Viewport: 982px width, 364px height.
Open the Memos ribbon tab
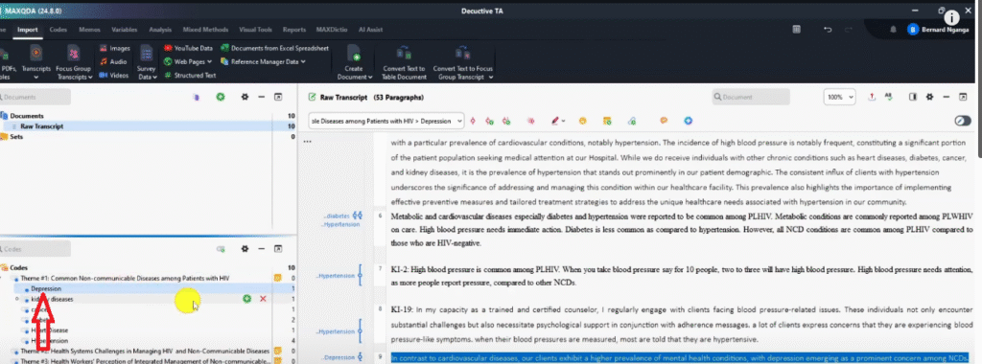[x=89, y=30]
